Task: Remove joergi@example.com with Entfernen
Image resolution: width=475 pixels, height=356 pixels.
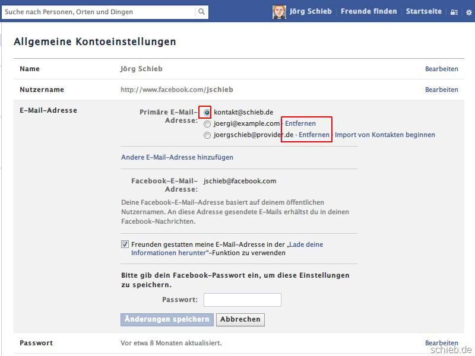Action: pyautogui.click(x=300, y=123)
